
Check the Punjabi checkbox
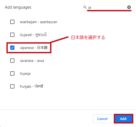click(x=12, y=86)
